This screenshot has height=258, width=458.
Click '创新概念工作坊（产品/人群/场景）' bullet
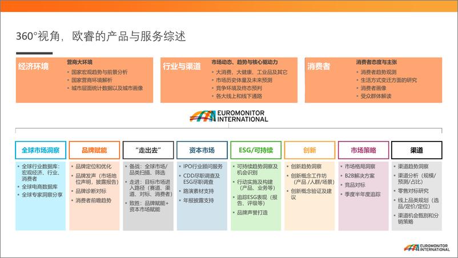coord(312,179)
